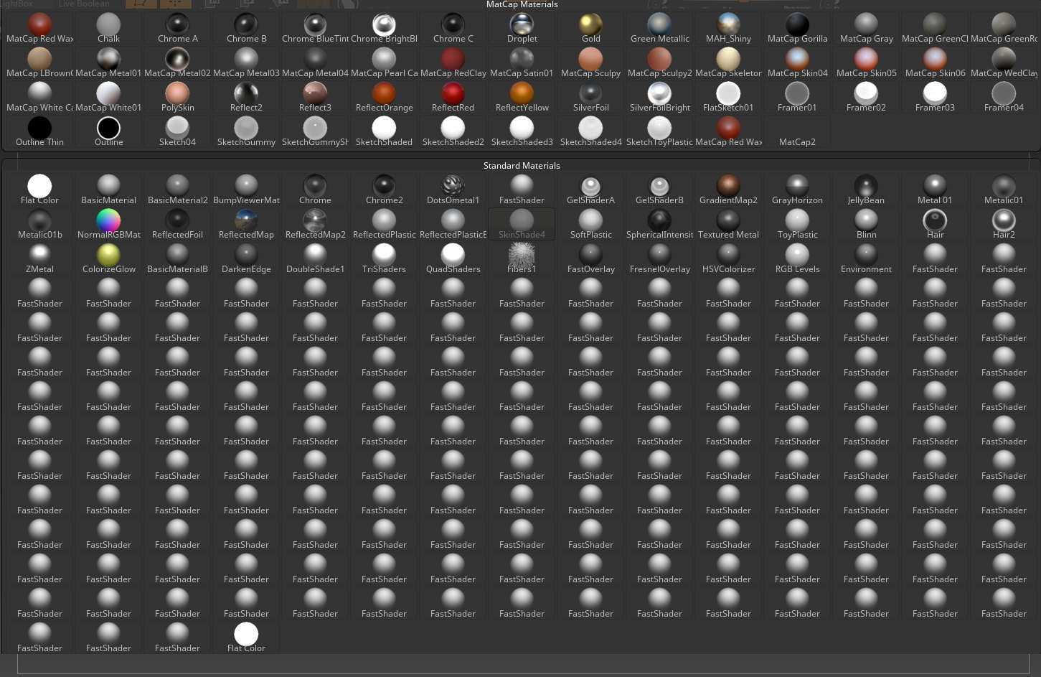Select the MatCap WedClay material
Viewport: 1041px width, 677px height.
(1004, 62)
